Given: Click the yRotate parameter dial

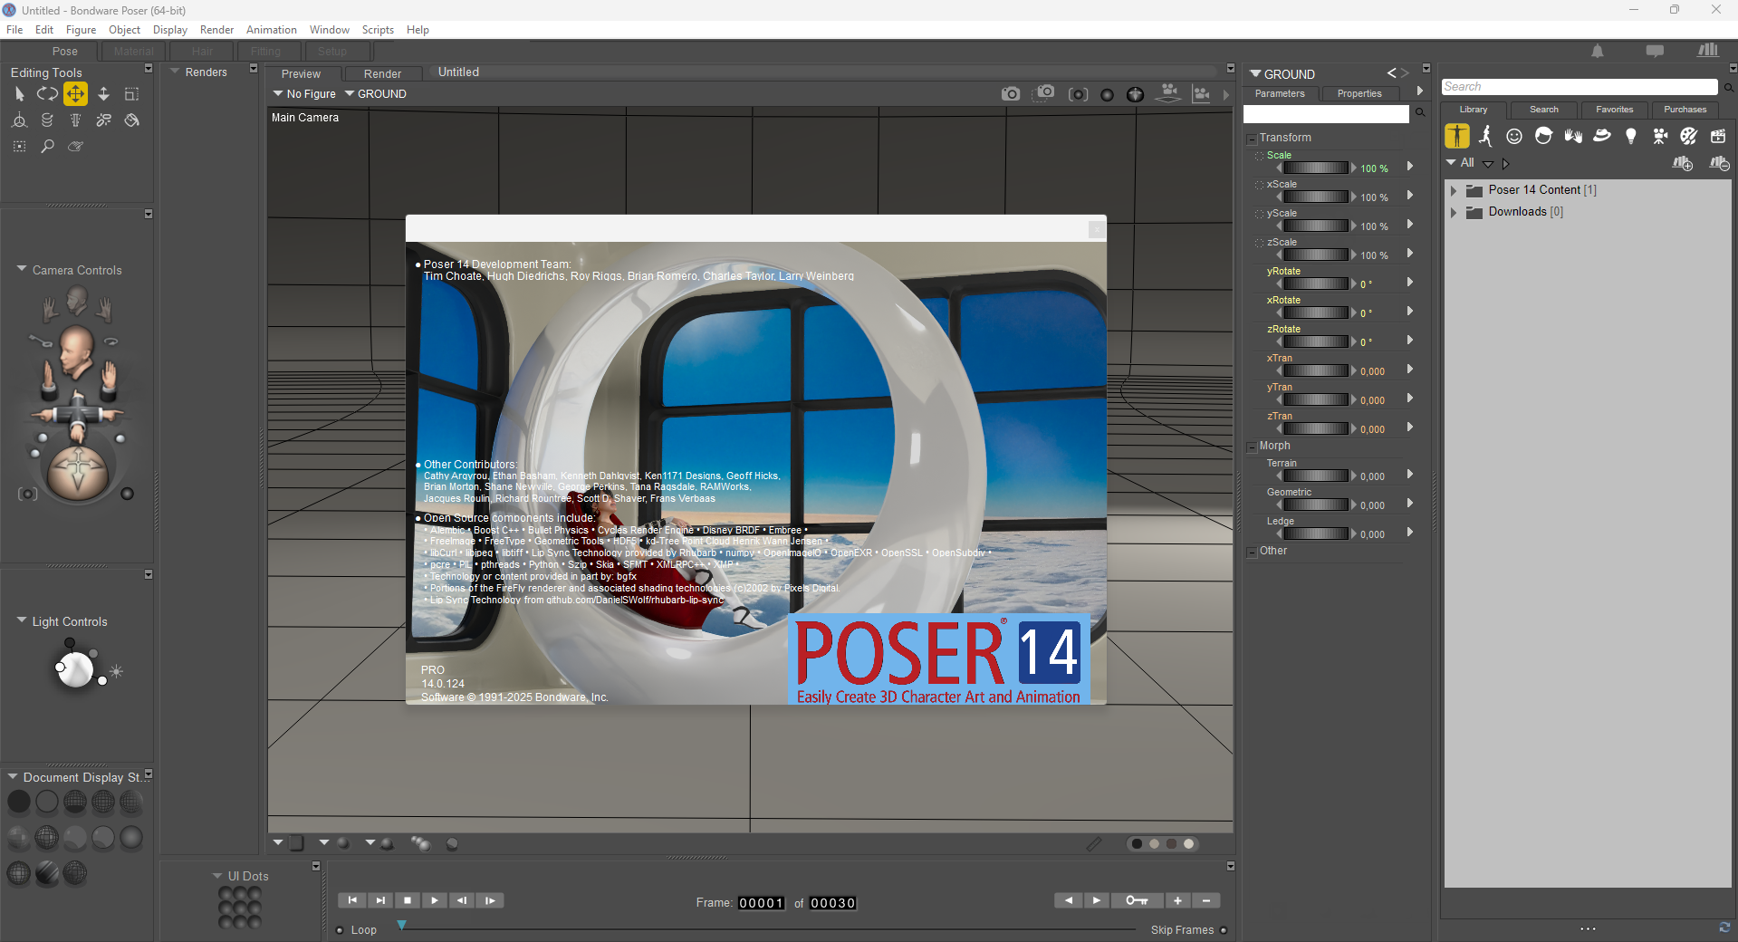Looking at the screenshot, I should (x=1315, y=284).
